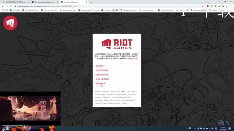
Task: Click the video overlay thumbnail at bottom-left
Action: [30, 108]
